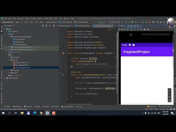176x132 pixels.
Task: Open Chrome from the taskbar
Action: [x=41, y=113]
